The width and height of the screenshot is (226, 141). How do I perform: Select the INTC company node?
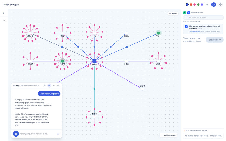coord(126,61)
